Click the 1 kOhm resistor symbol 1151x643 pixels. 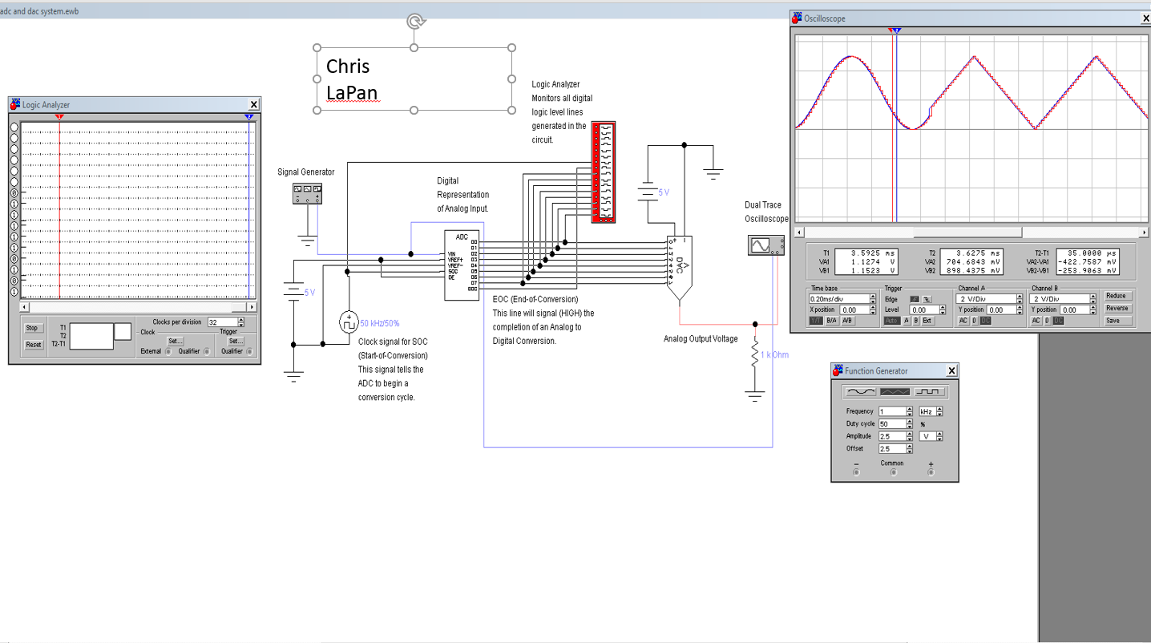754,354
